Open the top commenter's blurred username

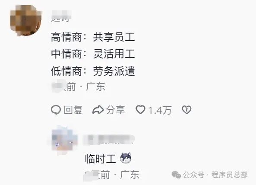click(x=61, y=16)
